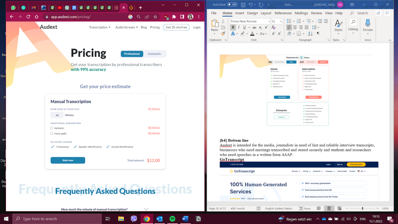Viewport: 398px width, 224px height.
Task: Toggle Italic formatting in Word ribbon
Action: pos(239,27)
